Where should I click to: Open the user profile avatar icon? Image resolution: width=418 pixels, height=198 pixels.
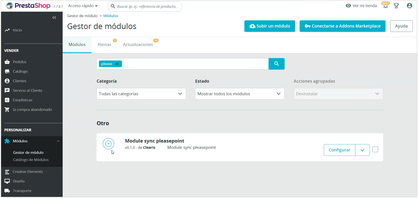pos(409,6)
